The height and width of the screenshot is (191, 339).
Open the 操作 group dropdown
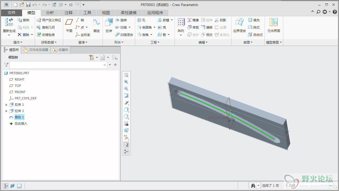(18, 42)
